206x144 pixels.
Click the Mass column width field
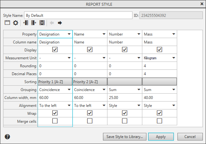(x=159, y=98)
